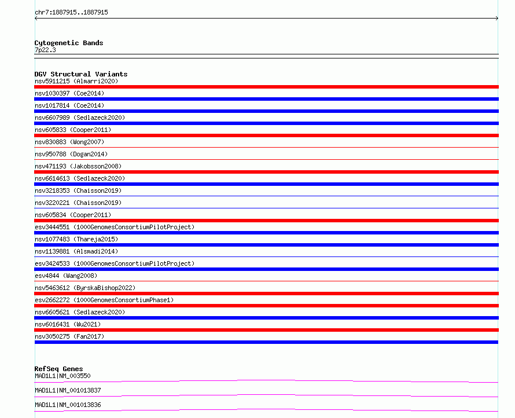
Task: Select the nsv950788 (Dogan2014) label
Action: 71,154
